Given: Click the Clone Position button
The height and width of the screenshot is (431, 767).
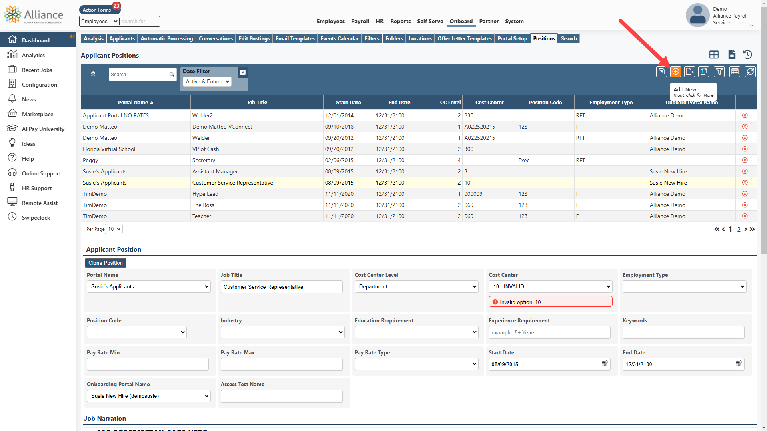Looking at the screenshot, I should (106, 263).
